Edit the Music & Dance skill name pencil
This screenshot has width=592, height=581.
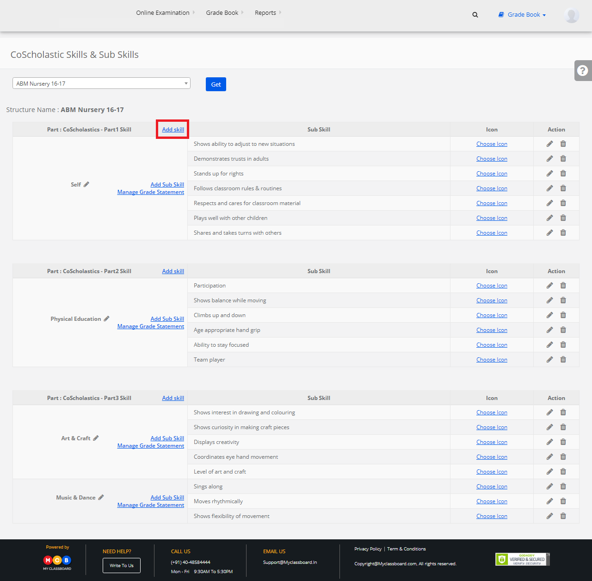pyautogui.click(x=101, y=497)
